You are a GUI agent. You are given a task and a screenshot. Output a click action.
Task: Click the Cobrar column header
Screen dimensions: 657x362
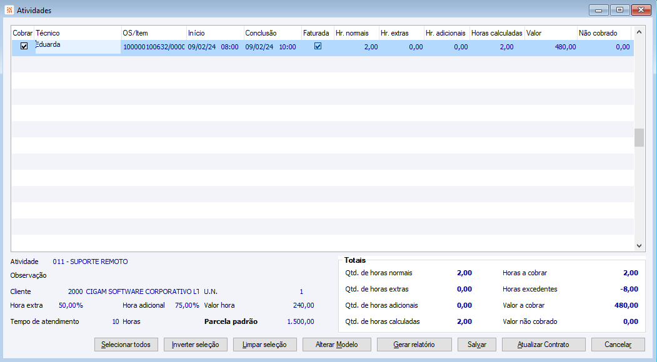click(23, 33)
